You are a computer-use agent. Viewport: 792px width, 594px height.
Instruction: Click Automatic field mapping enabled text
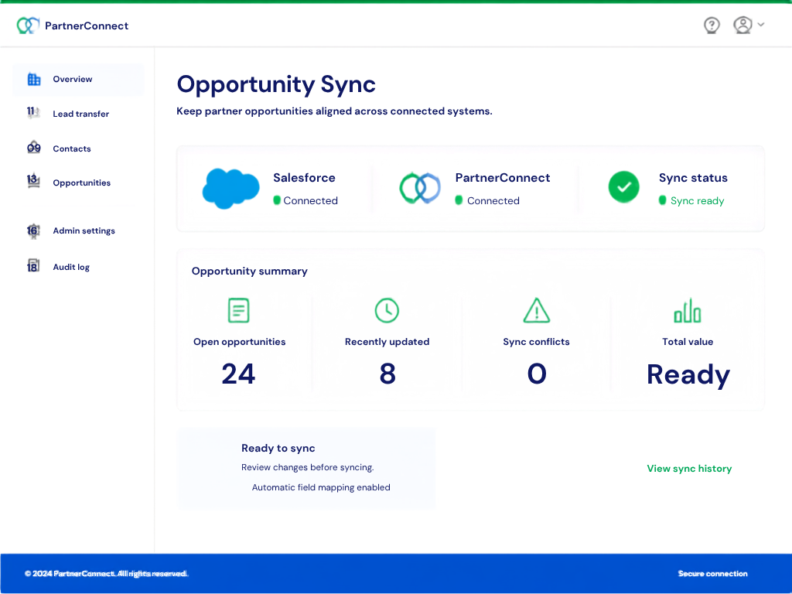click(x=321, y=487)
